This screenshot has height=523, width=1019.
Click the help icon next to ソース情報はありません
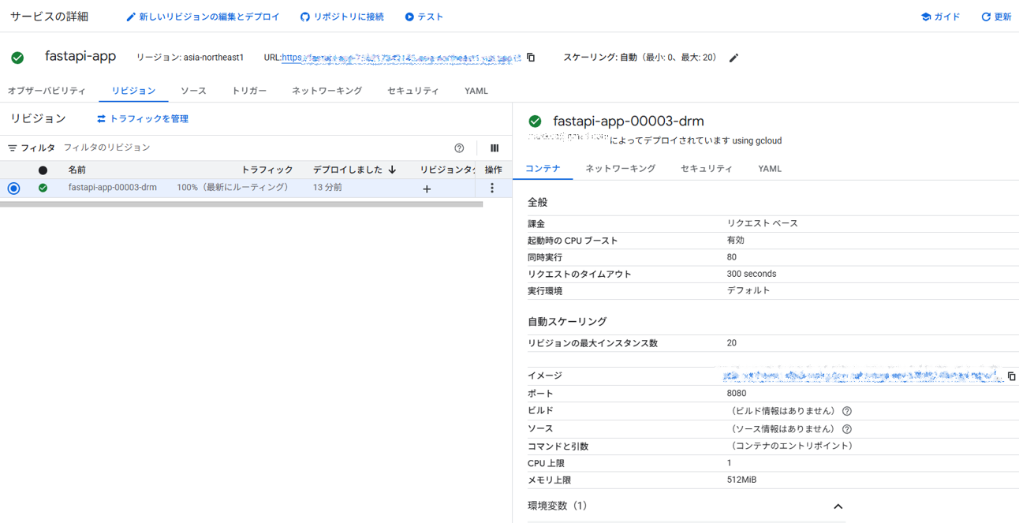tap(847, 429)
